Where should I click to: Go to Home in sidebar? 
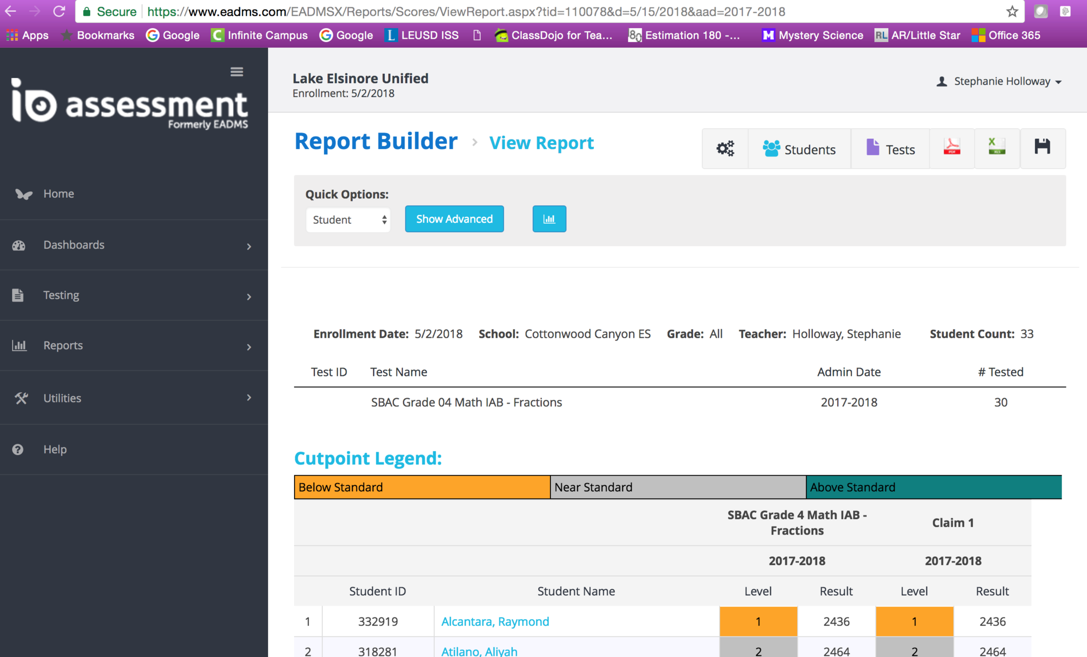point(58,194)
